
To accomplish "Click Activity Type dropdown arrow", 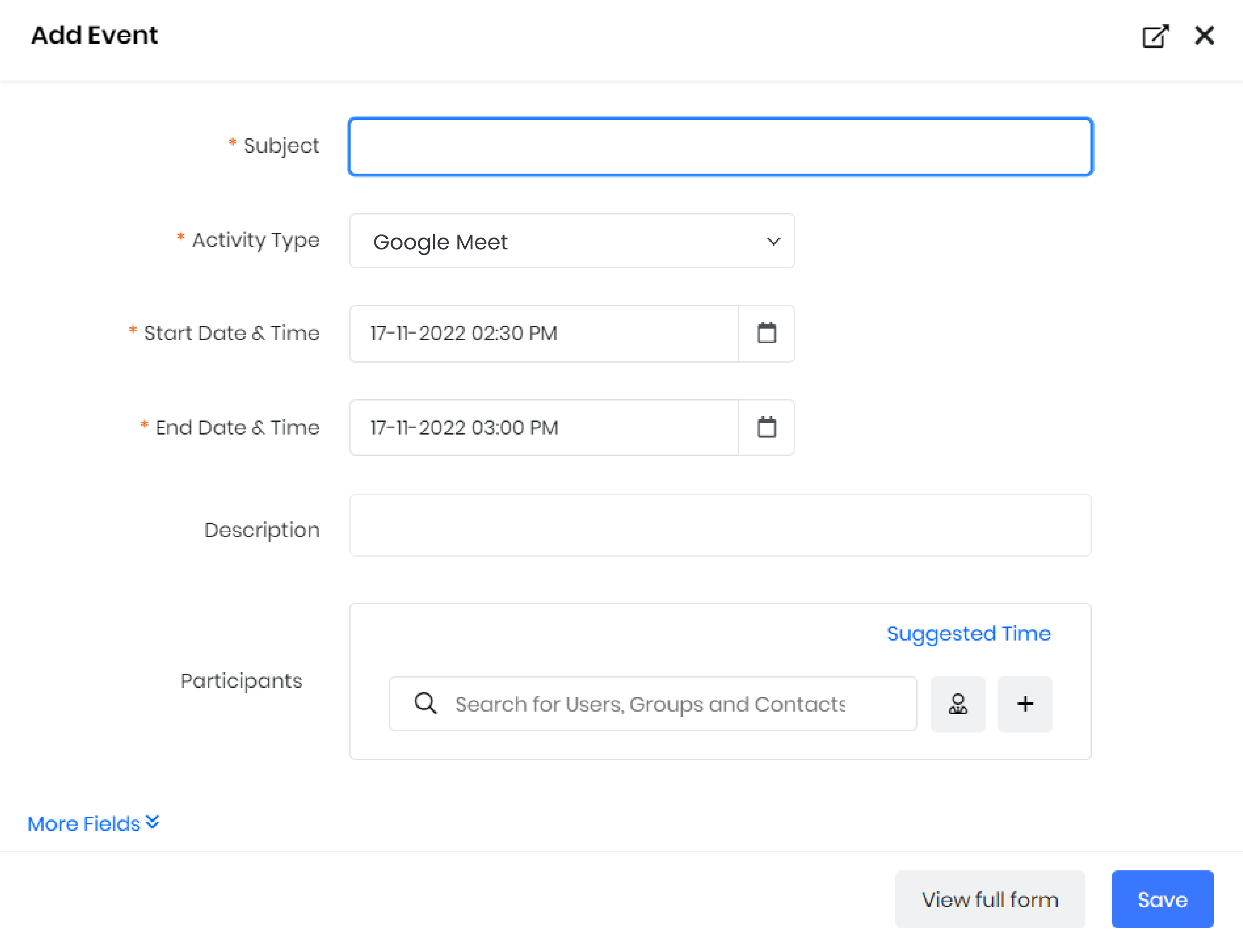I will (774, 242).
